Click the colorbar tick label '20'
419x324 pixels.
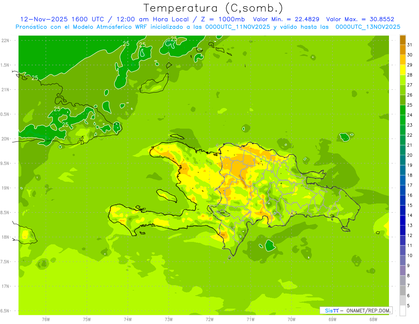[410, 155]
